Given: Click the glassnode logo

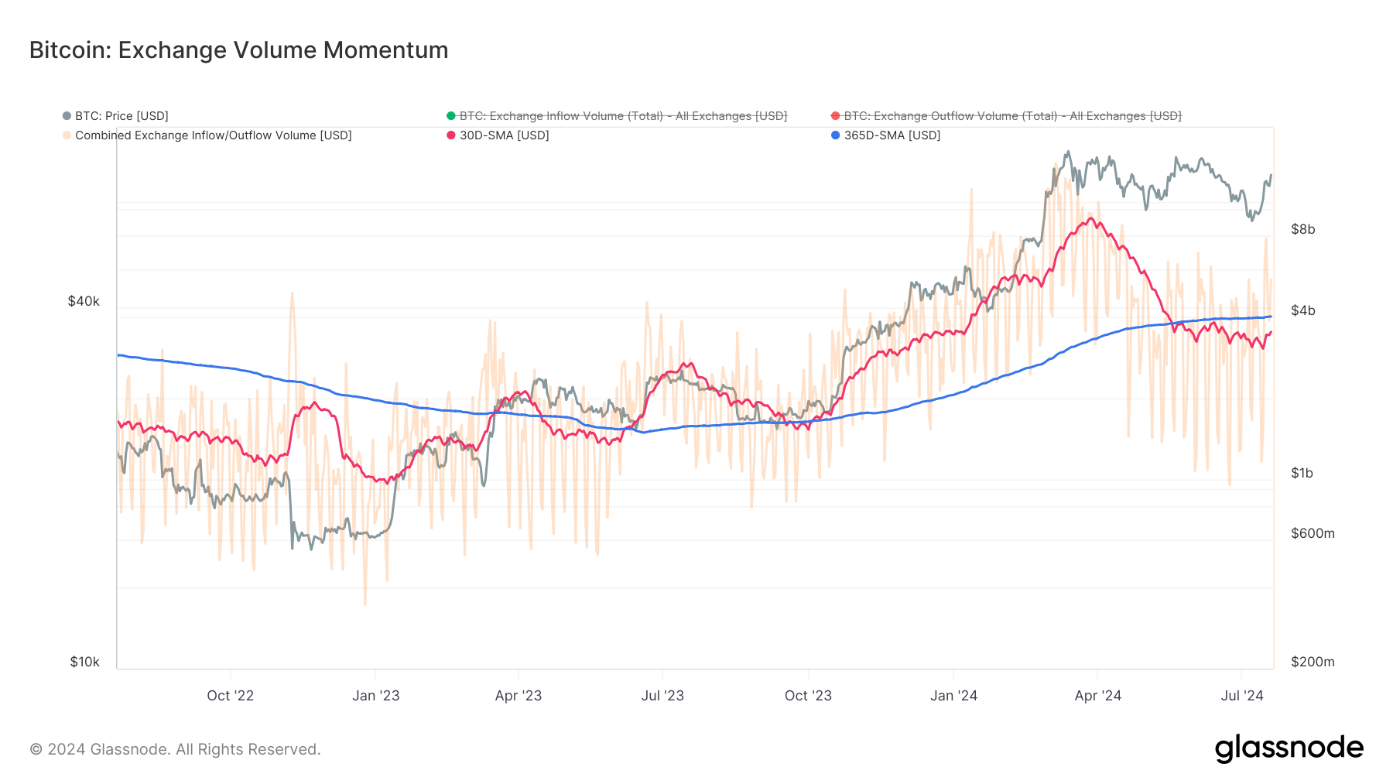Looking at the screenshot, I should click(x=1289, y=748).
